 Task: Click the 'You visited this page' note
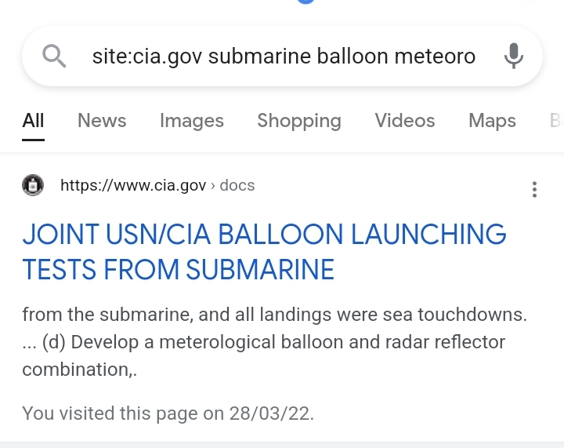pyautogui.click(x=168, y=413)
